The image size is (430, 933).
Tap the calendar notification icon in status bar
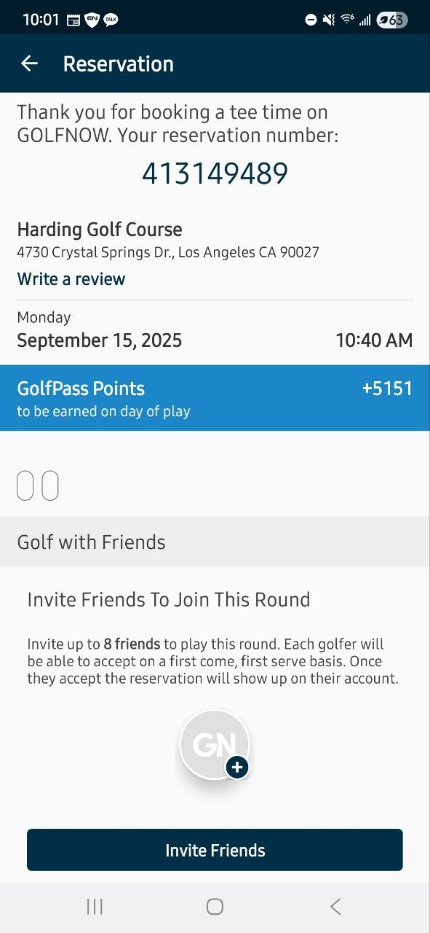pos(73,20)
